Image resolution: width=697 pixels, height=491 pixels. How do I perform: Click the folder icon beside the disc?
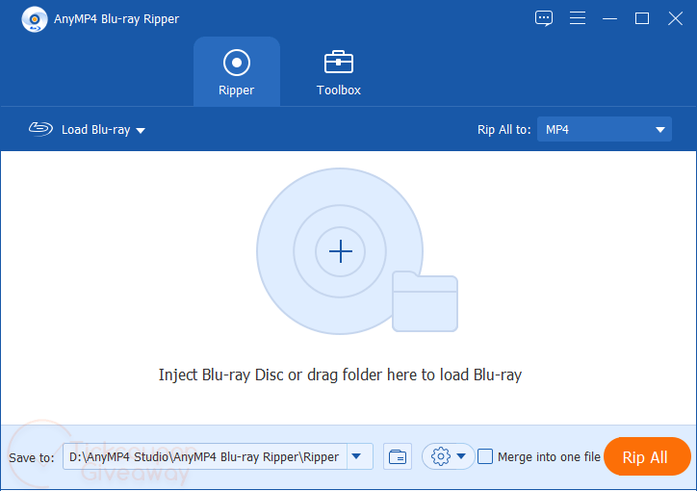425,301
